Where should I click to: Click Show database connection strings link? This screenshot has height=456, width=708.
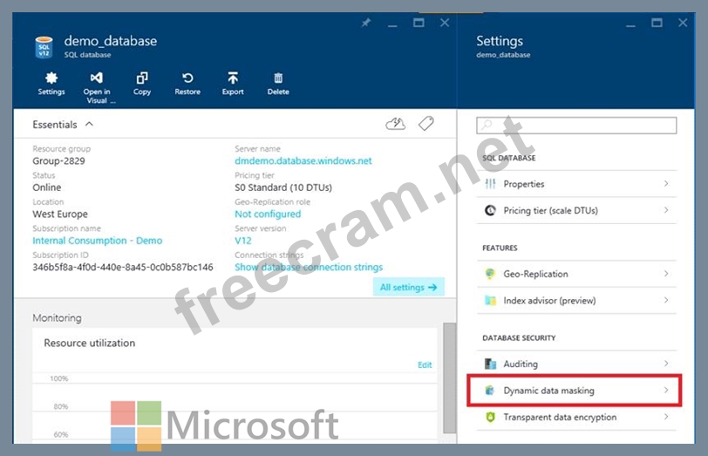click(x=309, y=268)
